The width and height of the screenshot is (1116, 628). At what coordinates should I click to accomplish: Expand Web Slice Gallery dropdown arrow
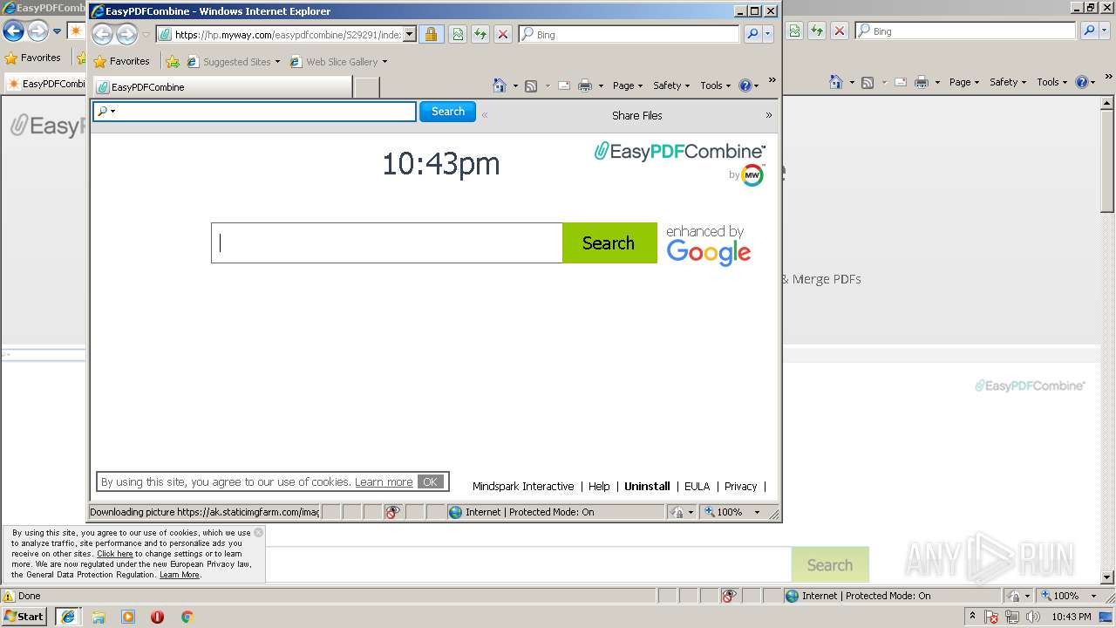tap(384, 62)
